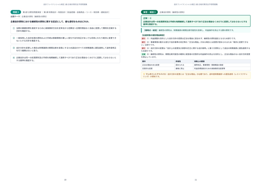Click the green 解答・解説 3 badge
This screenshot has height=184, width=261.
[149, 12]
